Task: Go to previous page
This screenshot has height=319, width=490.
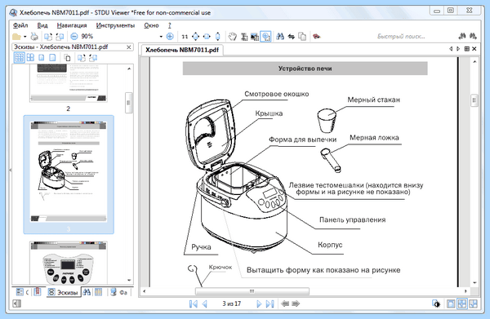Action: [x=205, y=303]
